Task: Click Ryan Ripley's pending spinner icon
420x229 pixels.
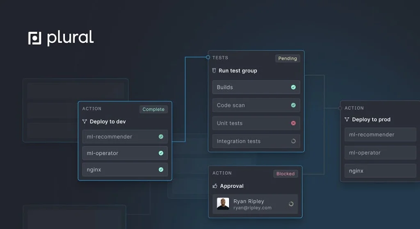Action: (x=291, y=204)
